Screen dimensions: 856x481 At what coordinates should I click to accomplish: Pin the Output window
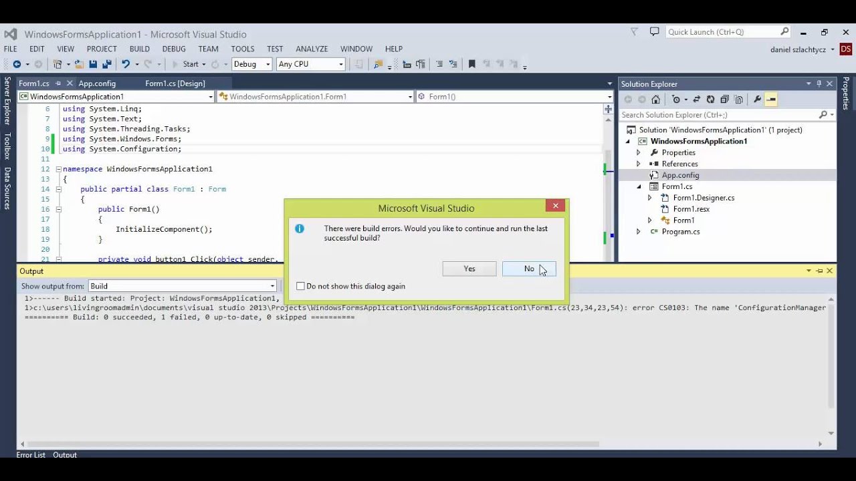click(x=819, y=271)
